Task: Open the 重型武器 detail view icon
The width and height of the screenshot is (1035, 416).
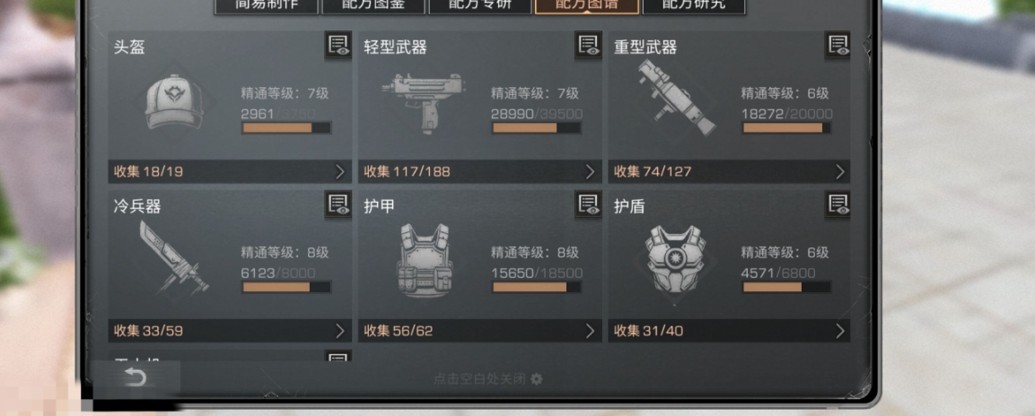Action: coord(838,46)
